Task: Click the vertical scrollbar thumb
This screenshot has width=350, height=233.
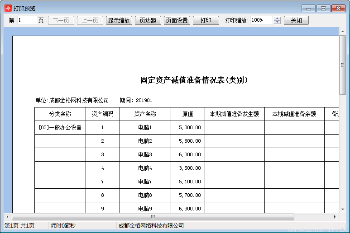Action: click(342, 65)
